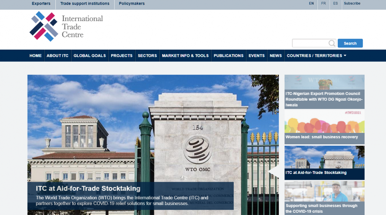Open ITC at Aid-for-Trade Stocktaking sidebar card
Image resolution: width=386 pixels, height=215 pixels.
(x=325, y=162)
